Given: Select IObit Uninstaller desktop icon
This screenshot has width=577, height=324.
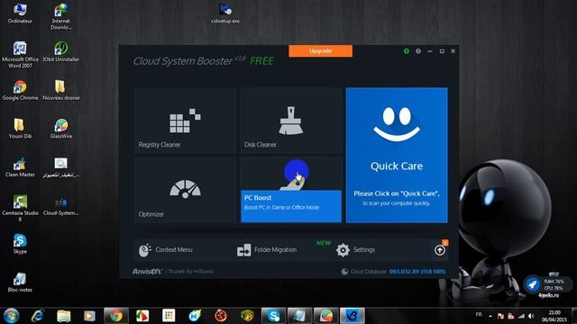Looking at the screenshot, I should click(x=61, y=51).
